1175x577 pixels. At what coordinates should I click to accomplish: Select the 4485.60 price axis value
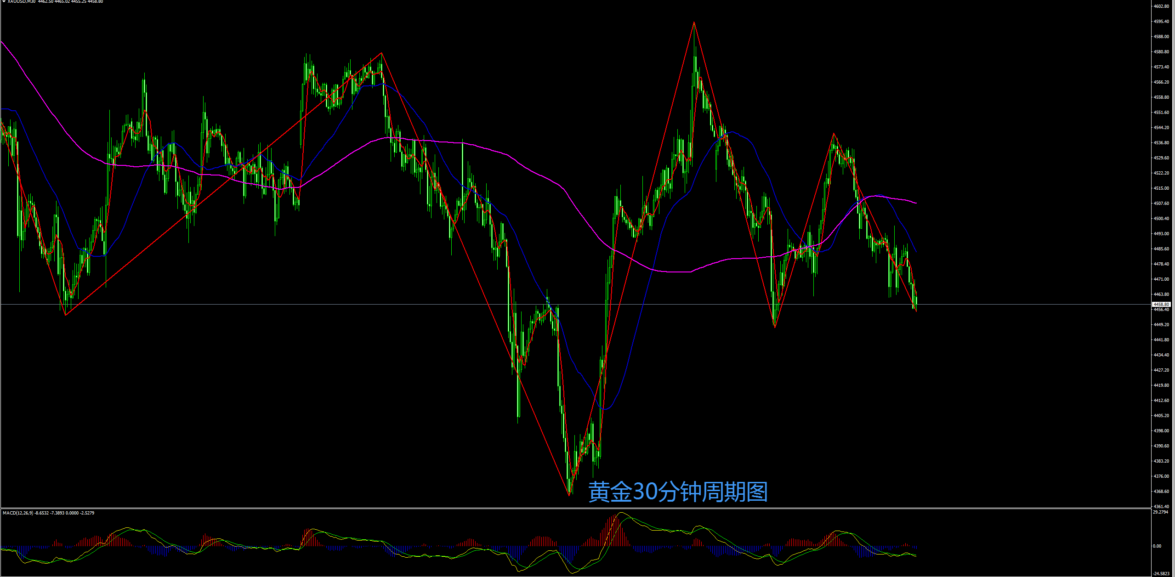(x=1161, y=249)
